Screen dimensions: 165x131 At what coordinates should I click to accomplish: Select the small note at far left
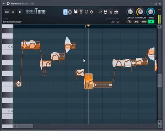tap(18, 84)
